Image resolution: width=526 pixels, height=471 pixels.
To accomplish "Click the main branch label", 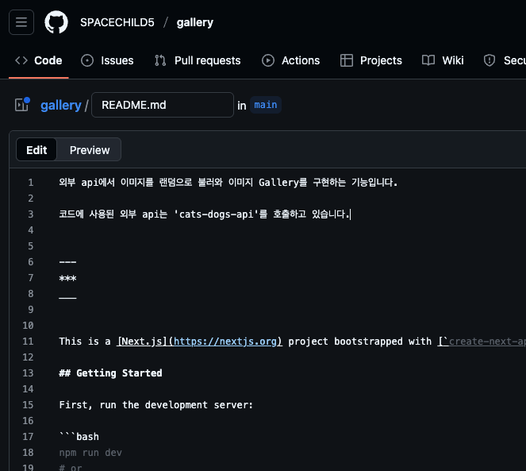I will click(266, 105).
